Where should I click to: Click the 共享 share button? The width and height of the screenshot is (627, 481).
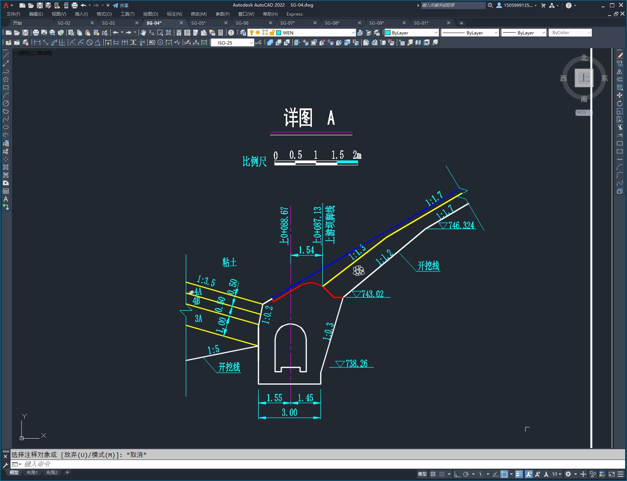pos(121,5)
